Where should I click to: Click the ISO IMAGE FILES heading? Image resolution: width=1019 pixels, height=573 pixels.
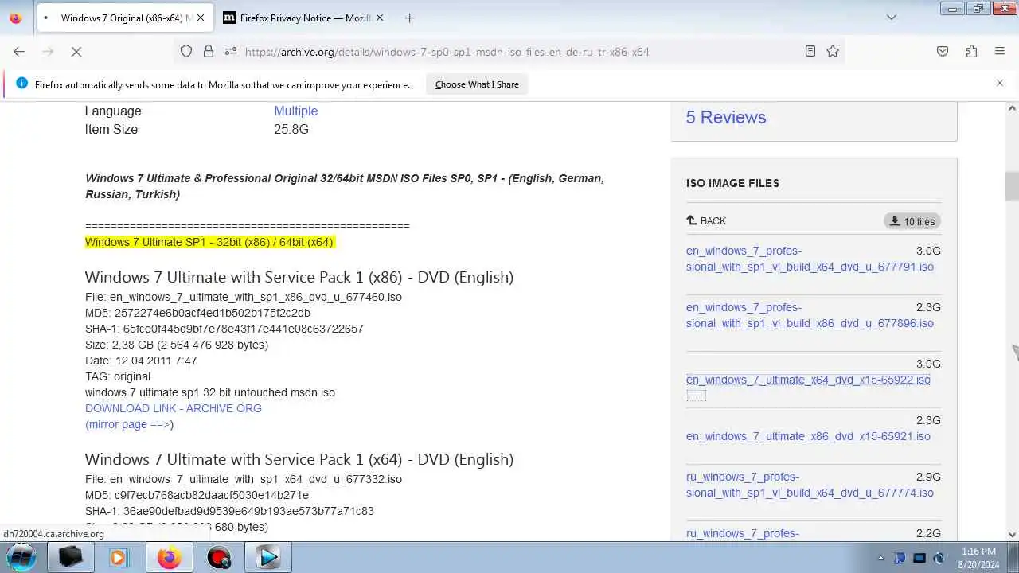[732, 183]
